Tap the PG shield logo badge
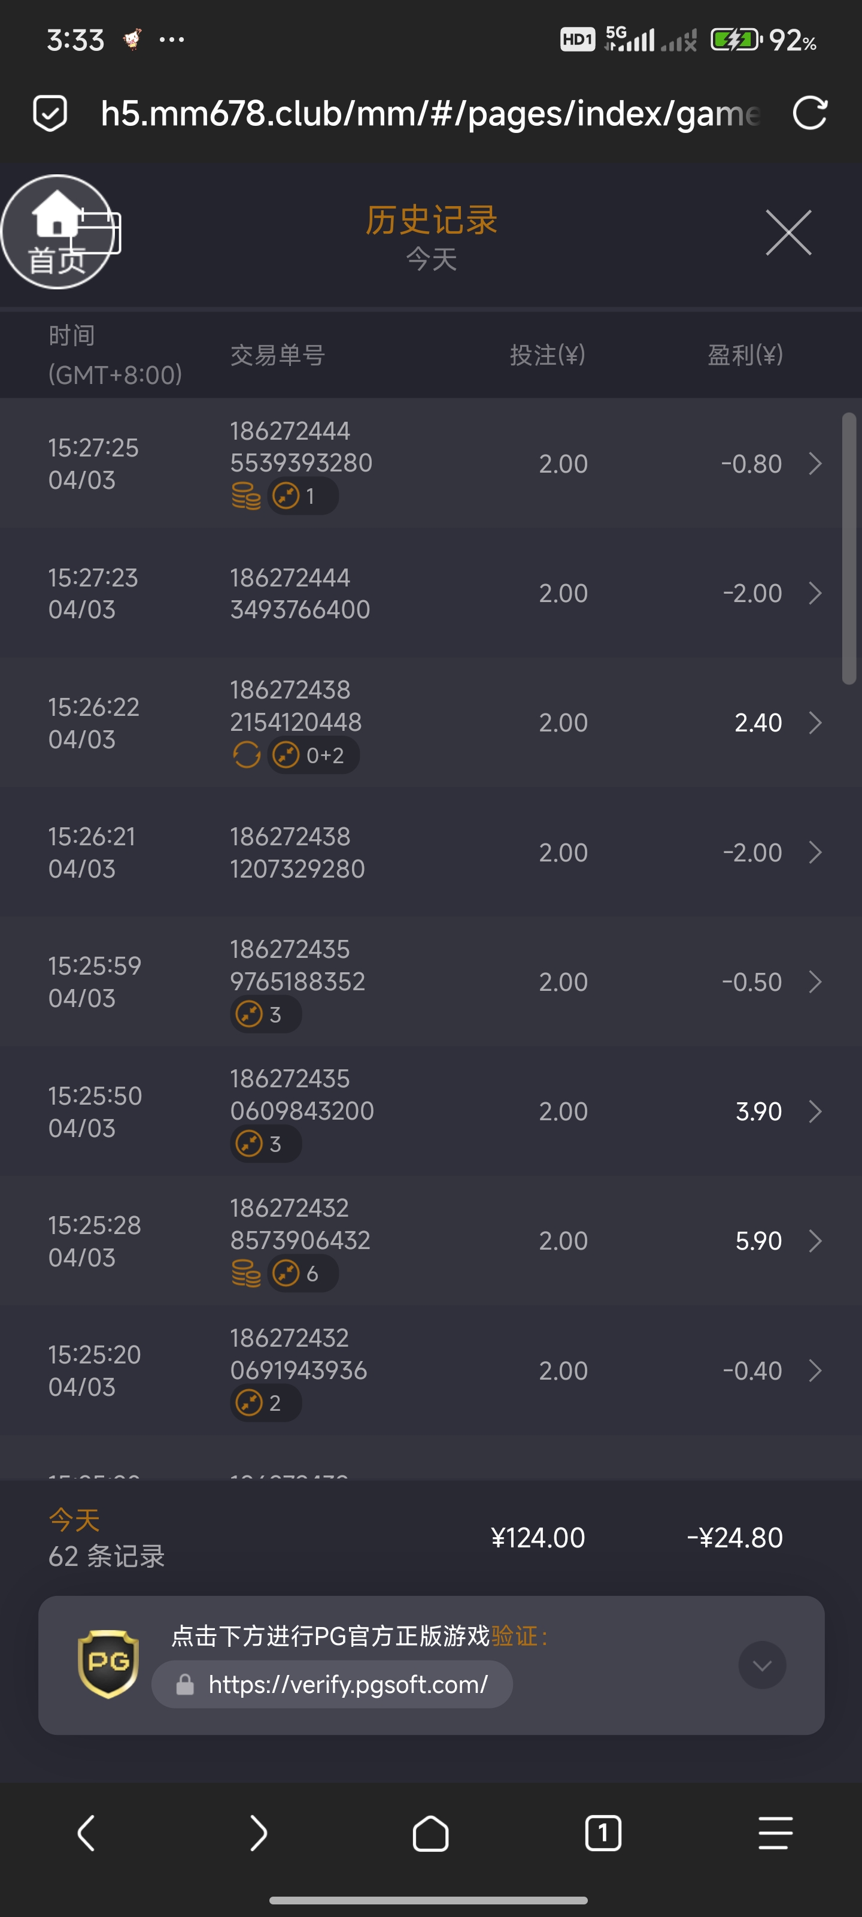 coord(108,1664)
